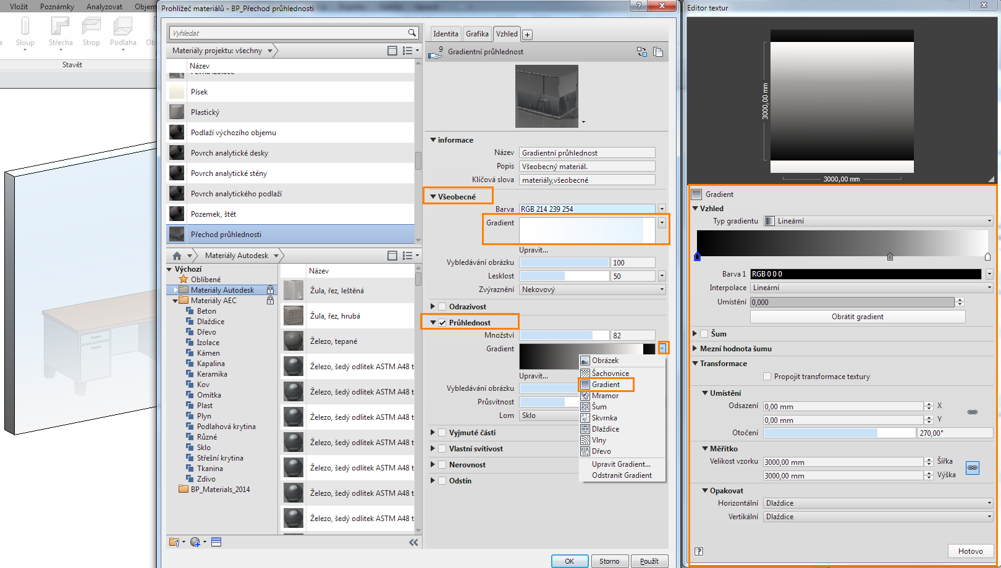
Task: Click the Střecha (roof) tool icon
Action: click(x=61, y=27)
